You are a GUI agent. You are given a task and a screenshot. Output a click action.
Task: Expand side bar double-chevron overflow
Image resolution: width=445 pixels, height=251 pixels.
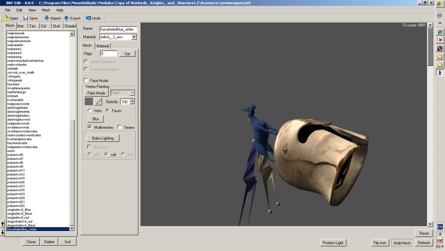tap(440, 23)
